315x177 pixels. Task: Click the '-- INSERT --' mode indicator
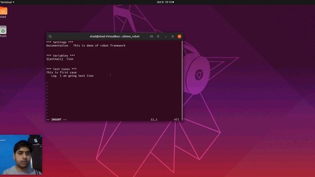coord(57,119)
